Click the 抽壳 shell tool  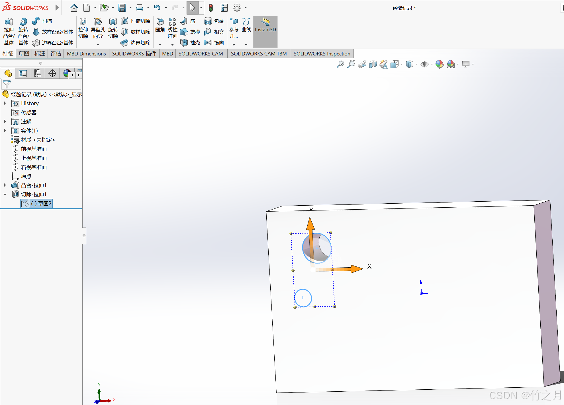(190, 43)
